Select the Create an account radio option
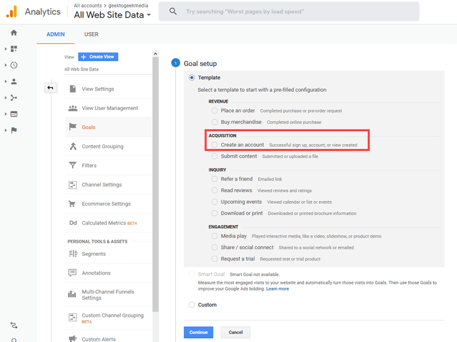The width and height of the screenshot is (457, 342). [215, 145]
